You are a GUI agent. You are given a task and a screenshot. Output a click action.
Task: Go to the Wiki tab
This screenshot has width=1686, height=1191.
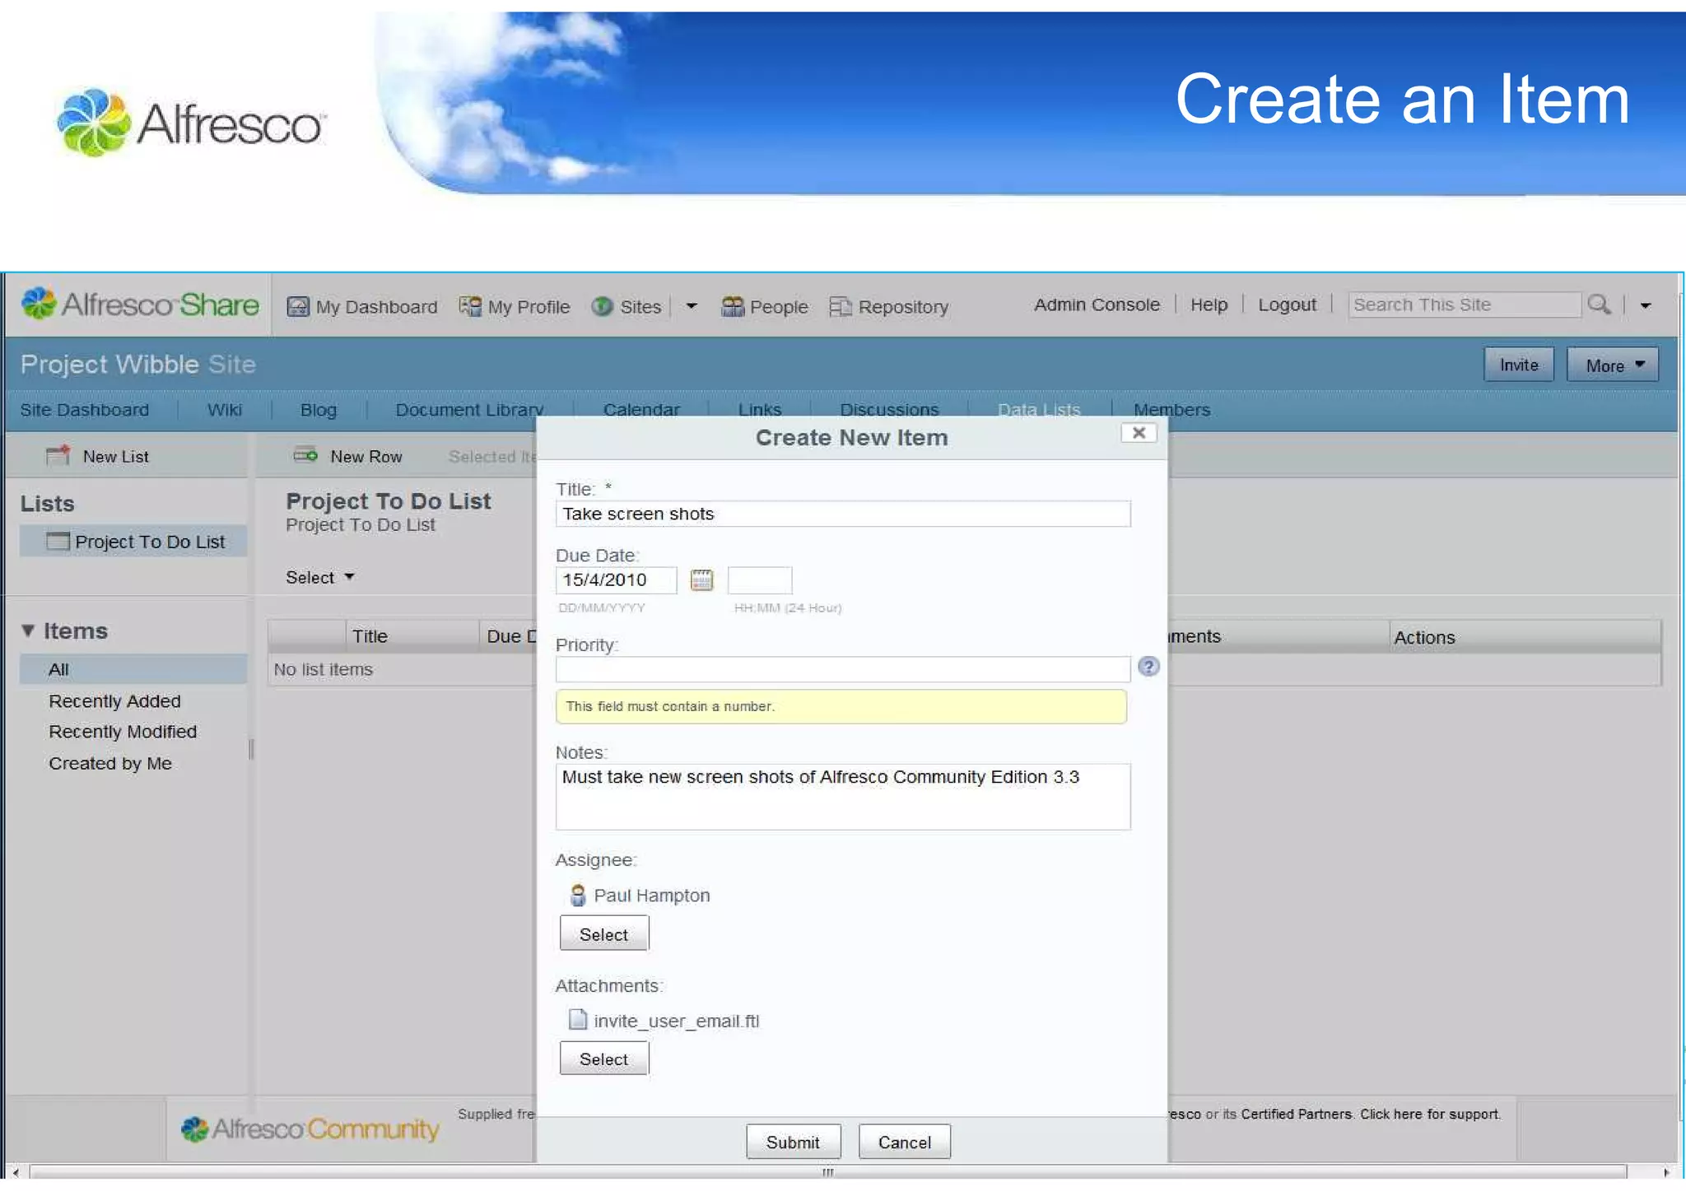(x=224, y=410)
